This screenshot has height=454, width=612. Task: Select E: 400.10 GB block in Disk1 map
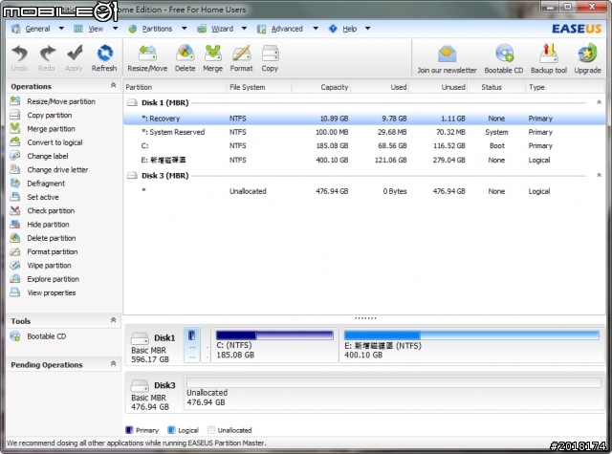point(471,345)
